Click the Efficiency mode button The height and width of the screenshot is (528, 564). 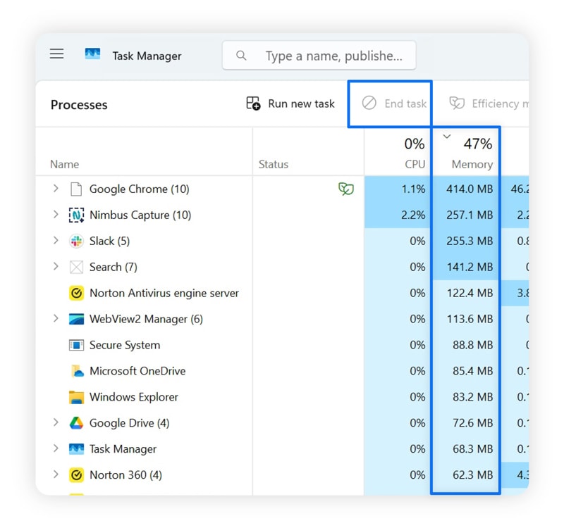(493, 103)
